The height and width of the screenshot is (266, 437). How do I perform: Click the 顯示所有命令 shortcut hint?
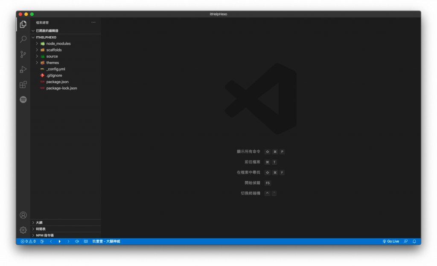248,152
